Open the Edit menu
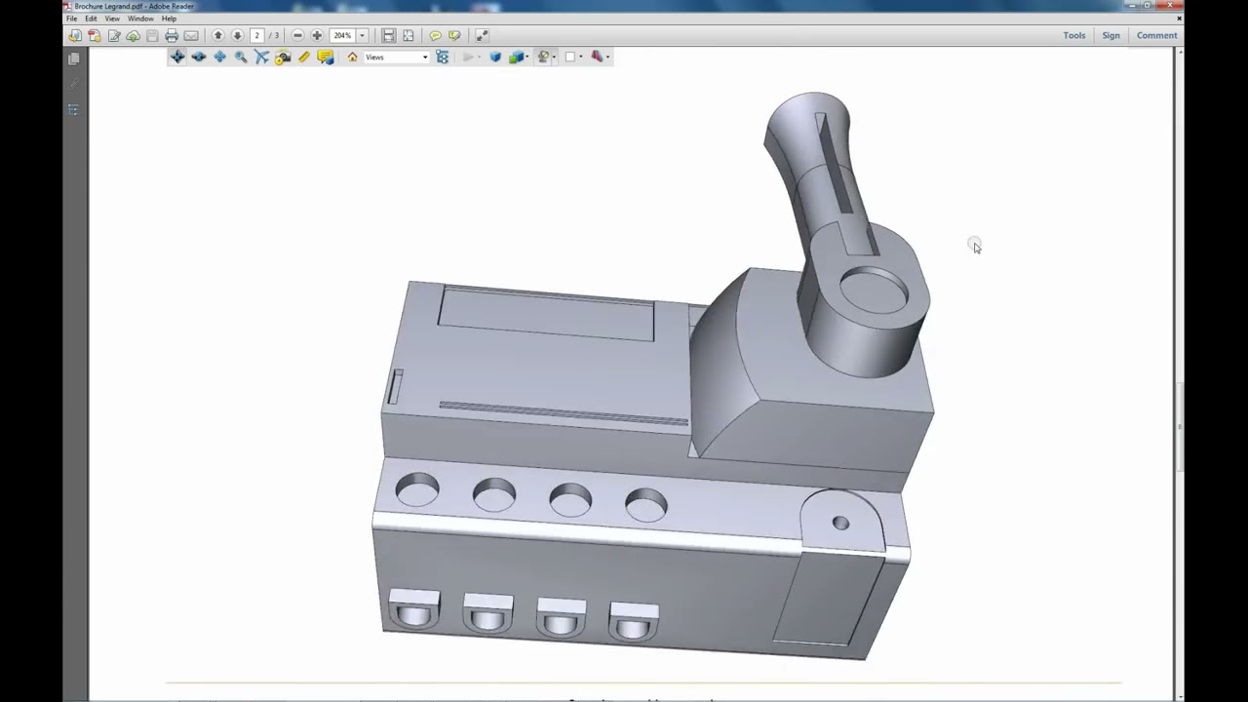The image size is (1248, 702). click(x=91, y=19)
